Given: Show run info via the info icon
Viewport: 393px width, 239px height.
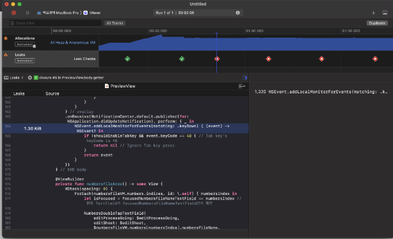Looking at the screenshot, I should tap(237, 13).
